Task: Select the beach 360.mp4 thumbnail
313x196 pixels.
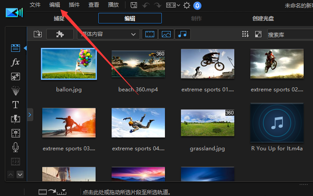Action: (138, 64)
